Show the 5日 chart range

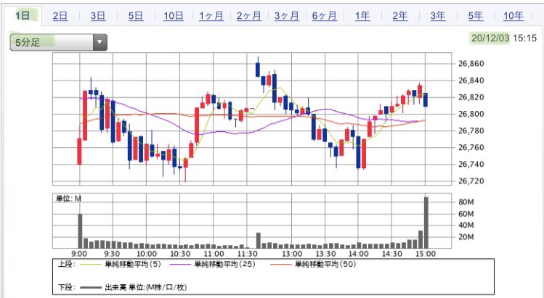(x=136, y=16)
